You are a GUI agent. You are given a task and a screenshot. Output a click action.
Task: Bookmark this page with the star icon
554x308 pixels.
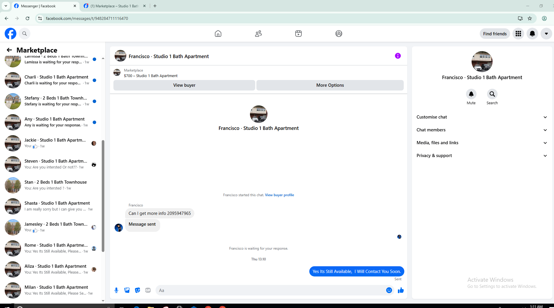coord(530,18)
